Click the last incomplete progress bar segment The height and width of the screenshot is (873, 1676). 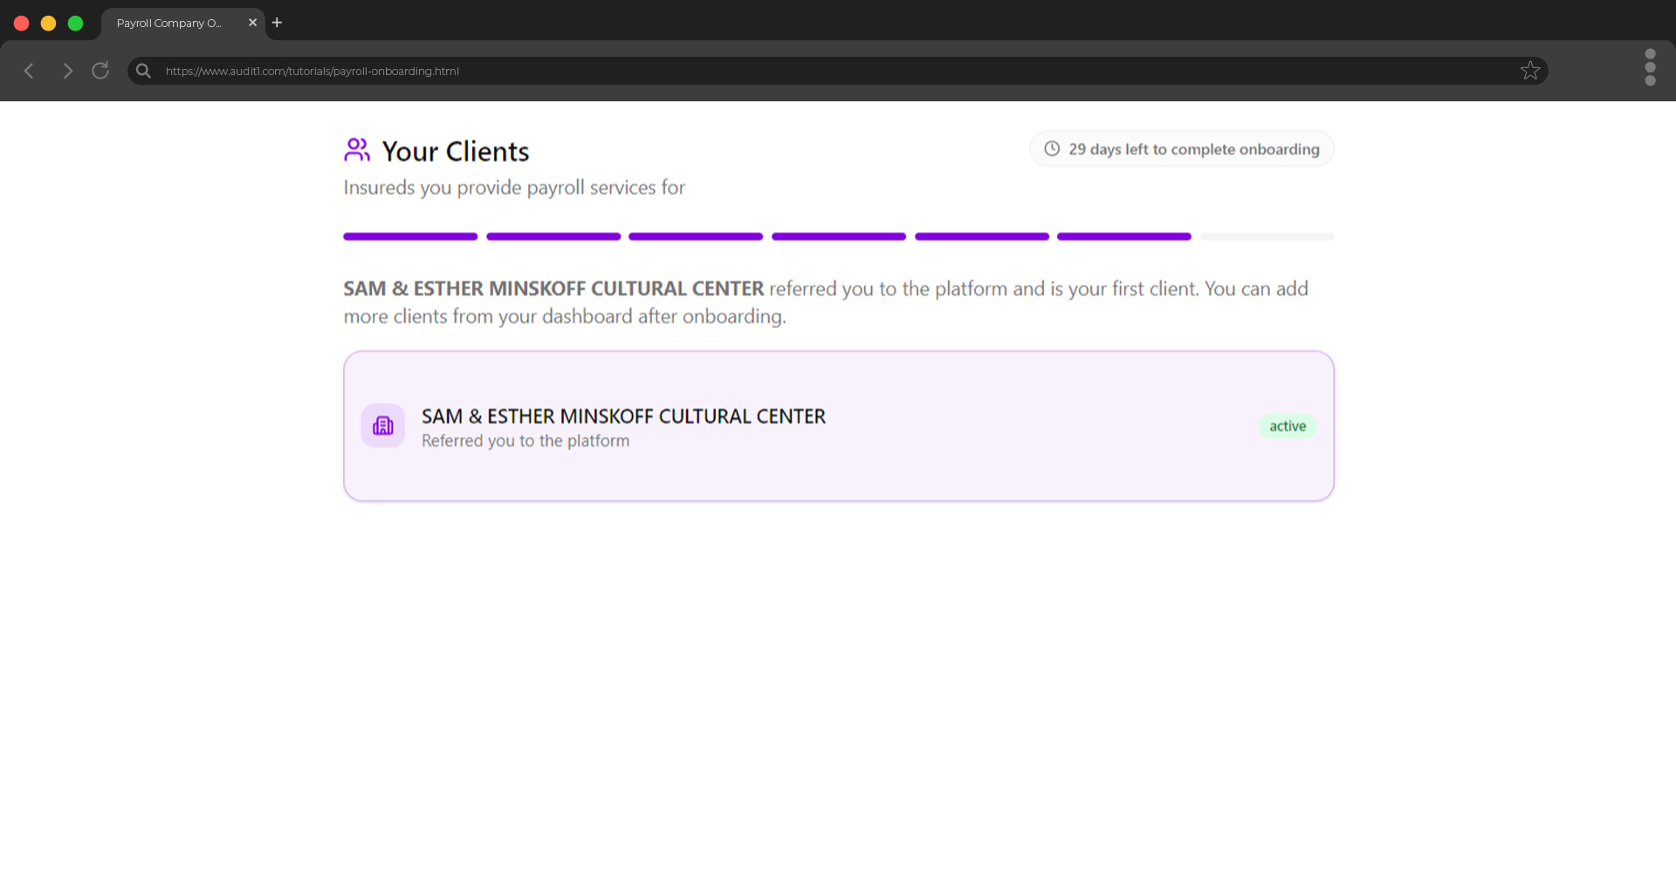coord(1267,236)
